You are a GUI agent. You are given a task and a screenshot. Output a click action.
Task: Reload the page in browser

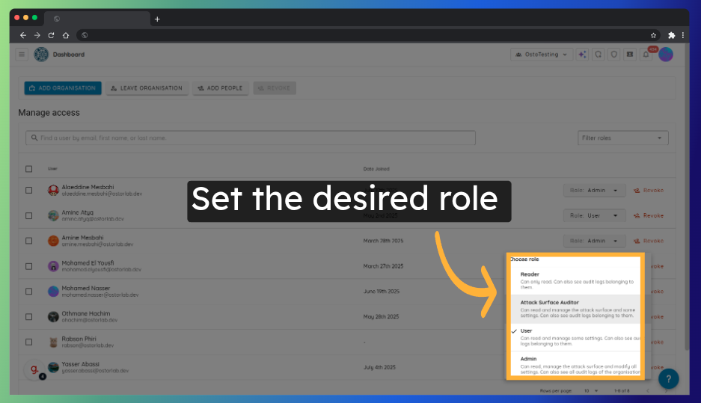click(x=51, y=35)
